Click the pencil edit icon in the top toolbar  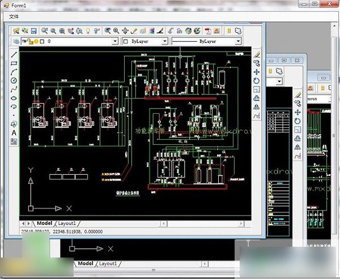(134, 31)
